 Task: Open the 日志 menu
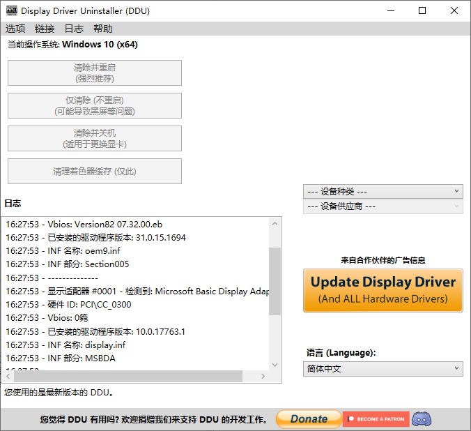tap(74, 29)
